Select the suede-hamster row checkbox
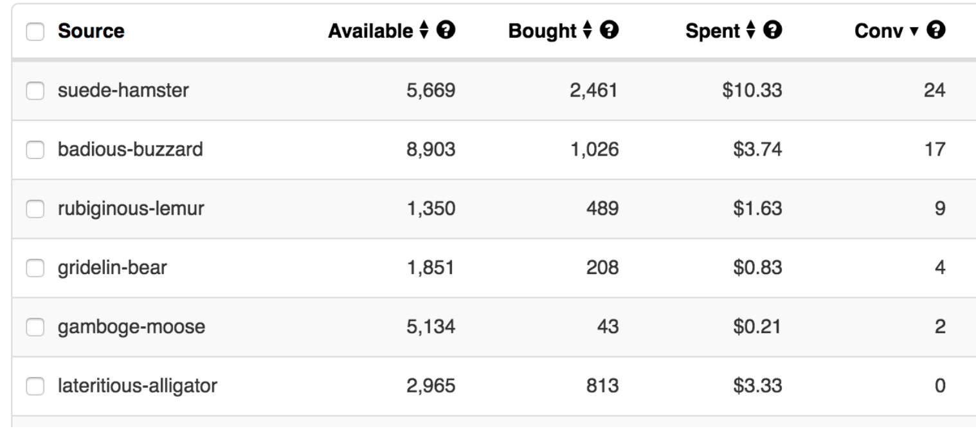976x440 pixels. (x=34, y=91)
